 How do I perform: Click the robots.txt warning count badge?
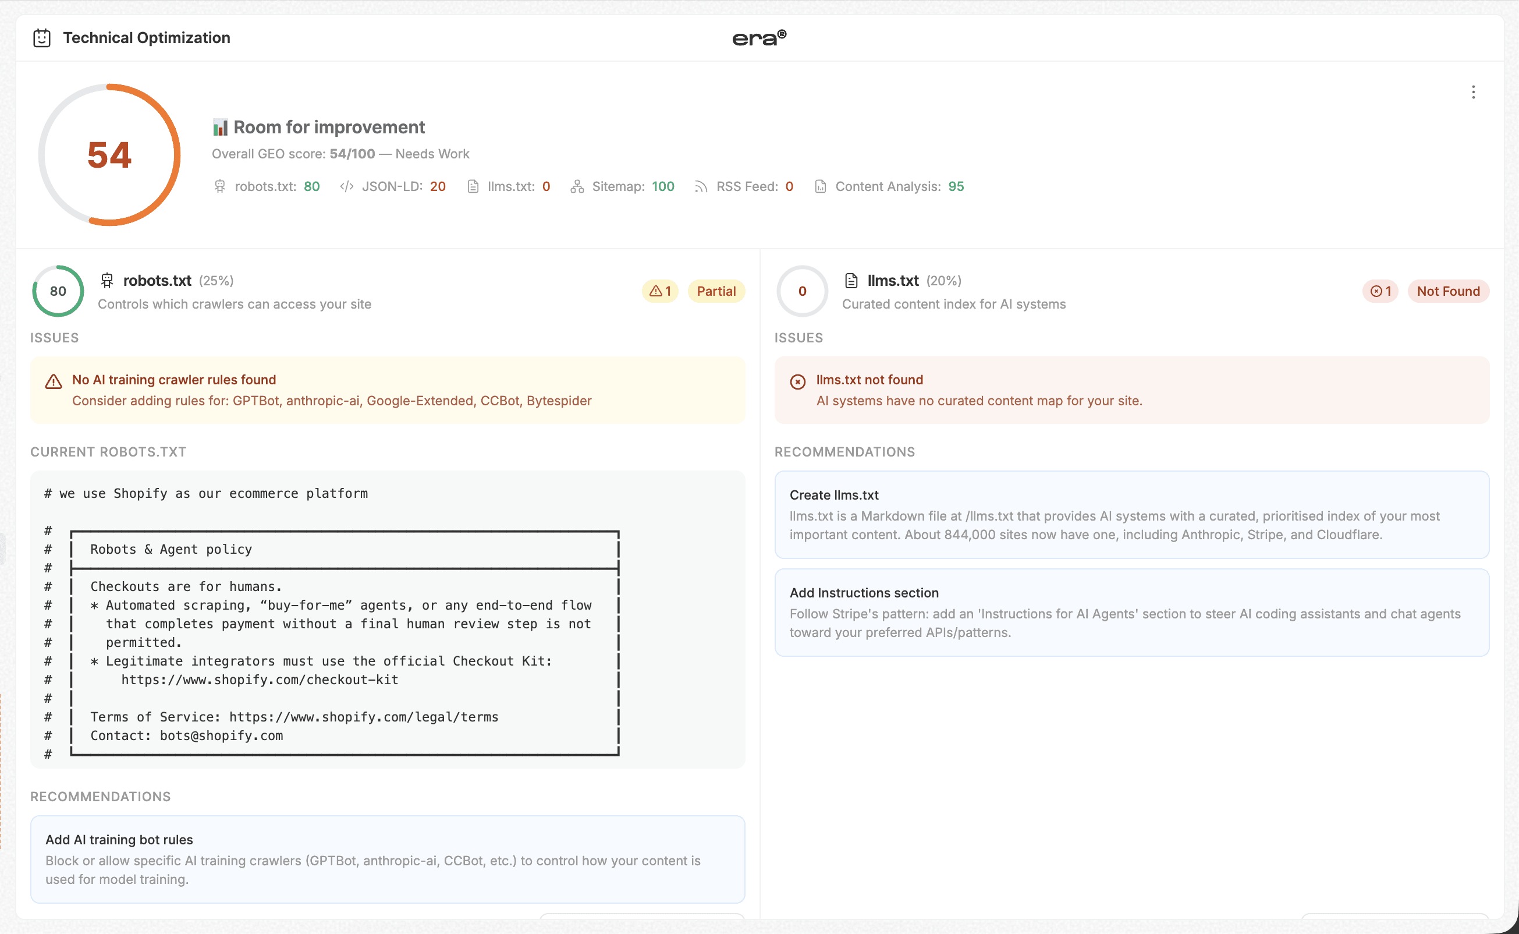(x=660, y=291)
